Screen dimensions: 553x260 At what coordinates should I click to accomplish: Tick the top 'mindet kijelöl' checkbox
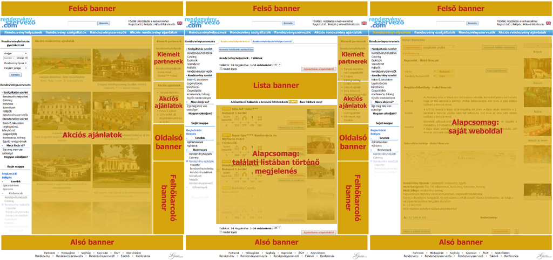click(x=220, y=69)
